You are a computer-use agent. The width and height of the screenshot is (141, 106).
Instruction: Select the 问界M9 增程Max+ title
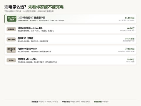click(27, 49)
